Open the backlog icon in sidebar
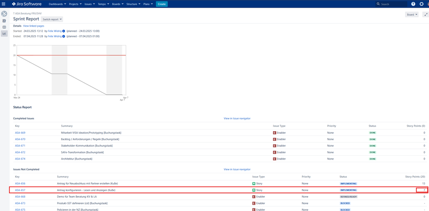Viewport: 429px width, 211px height. point(4,21)
